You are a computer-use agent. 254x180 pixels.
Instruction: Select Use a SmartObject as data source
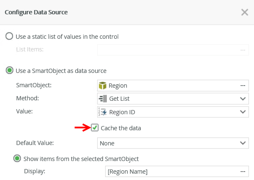coord(9,70)
